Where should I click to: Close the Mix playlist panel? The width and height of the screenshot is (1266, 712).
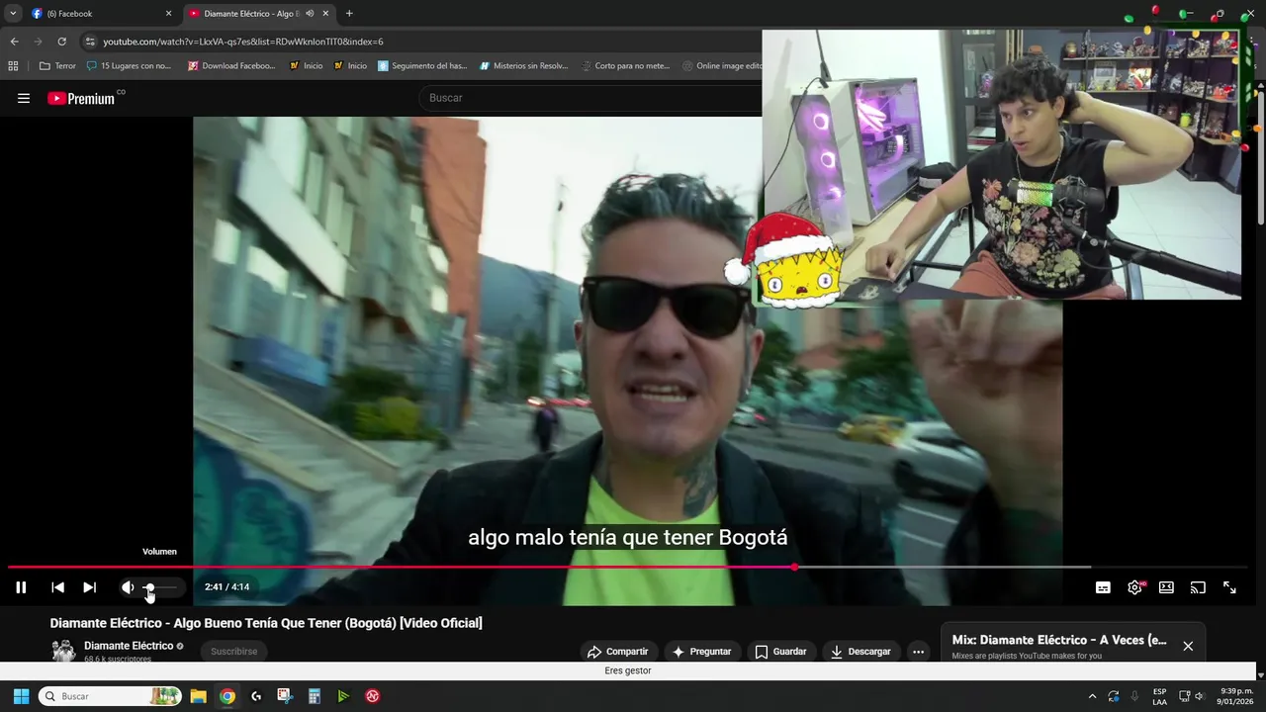(x=1188, y=646)
